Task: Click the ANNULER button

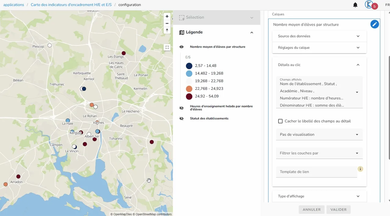Action: (312, 210)
